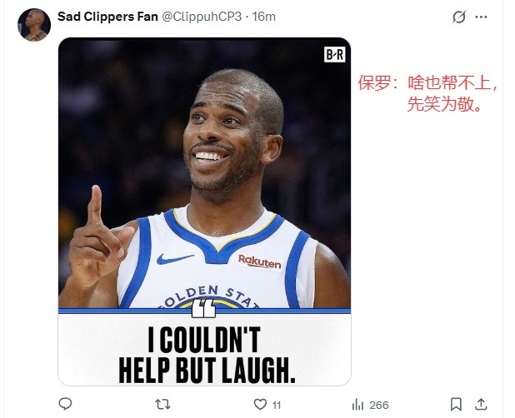Like the post using the heart icon
Viewport: 515px width, 418px height.
tap(260, 404)
